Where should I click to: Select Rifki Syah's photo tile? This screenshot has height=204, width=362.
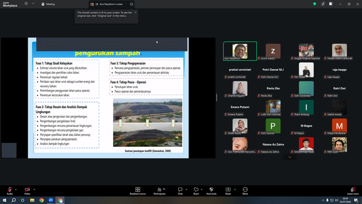tap(339, 145)
